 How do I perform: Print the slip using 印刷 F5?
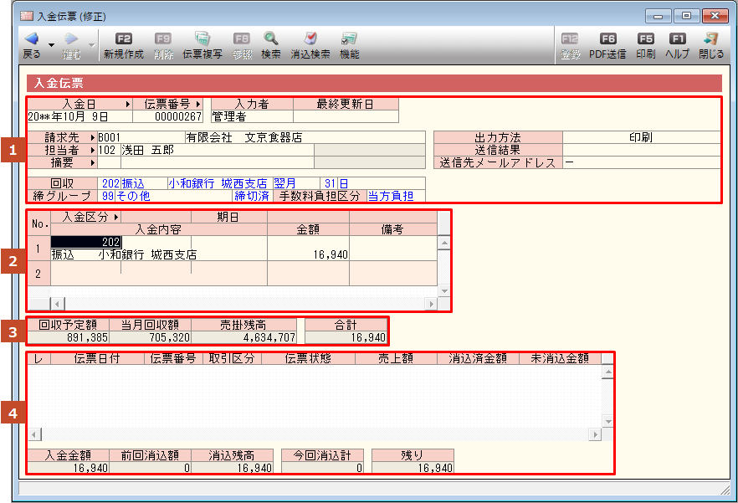click(645, 39)
